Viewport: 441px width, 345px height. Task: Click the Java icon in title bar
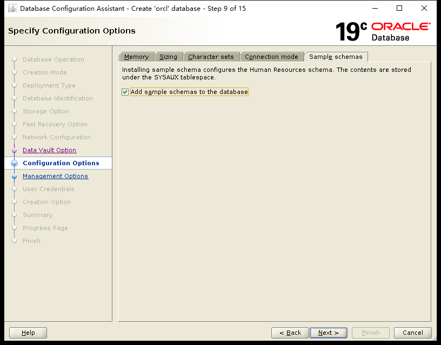pyautogui.click(x=12, y=9)
